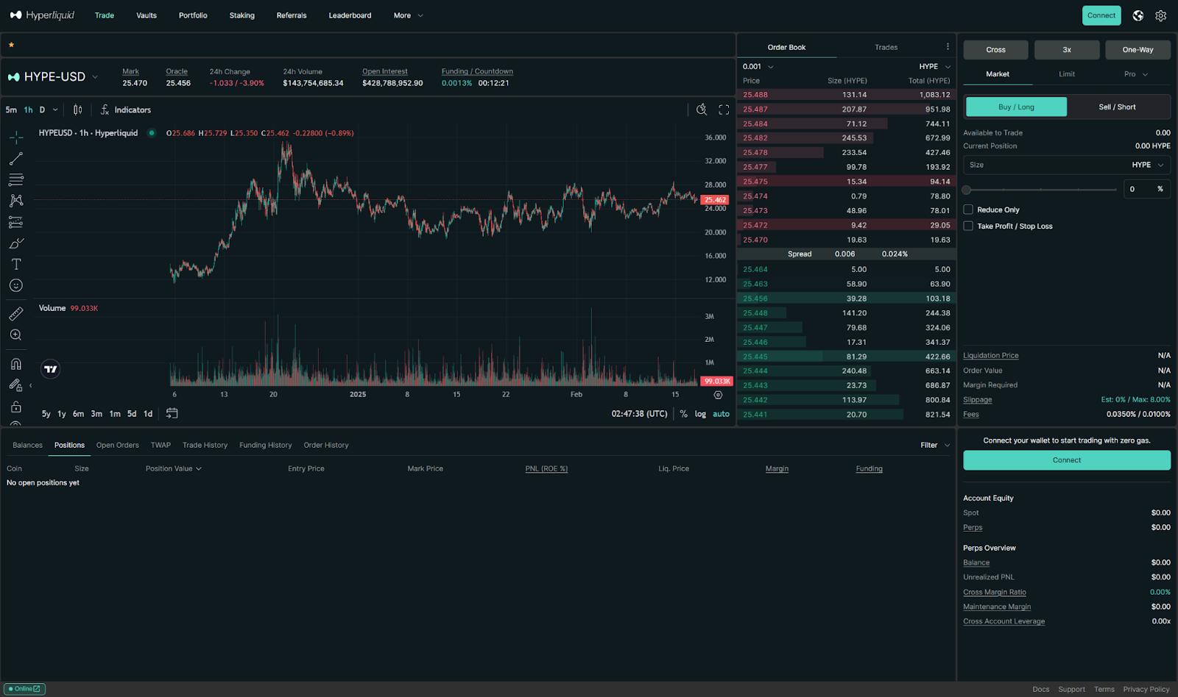Select the brush drawing tool

[16, 243]
